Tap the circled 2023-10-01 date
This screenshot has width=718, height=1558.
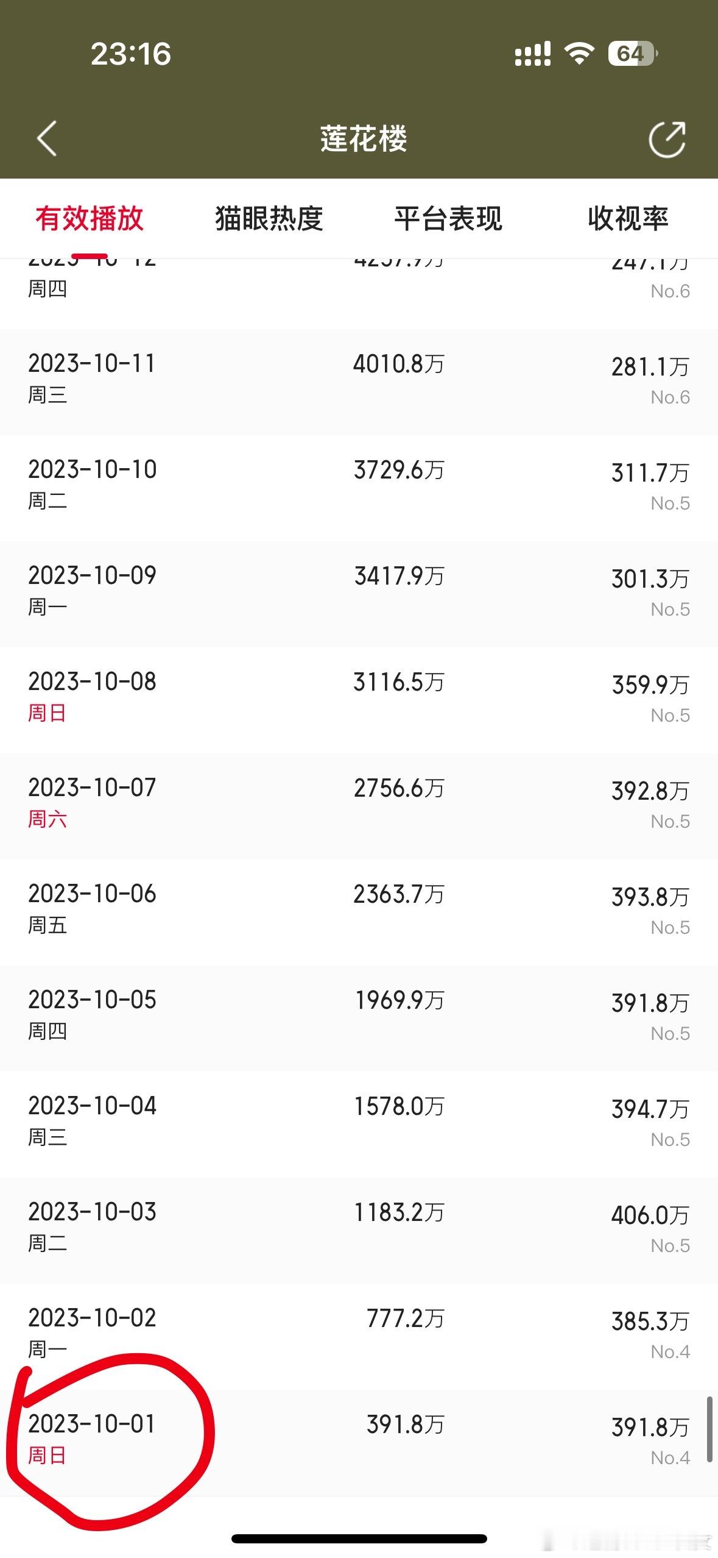pos(92,1424)
